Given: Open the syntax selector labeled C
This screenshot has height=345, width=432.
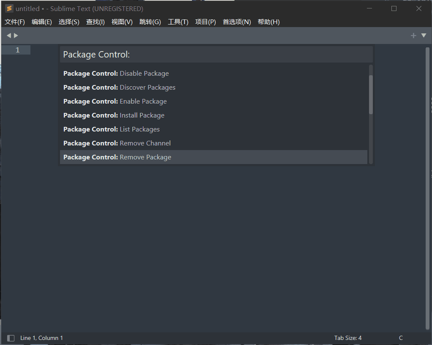Looking at the screenshot, I should click(401, 338).
